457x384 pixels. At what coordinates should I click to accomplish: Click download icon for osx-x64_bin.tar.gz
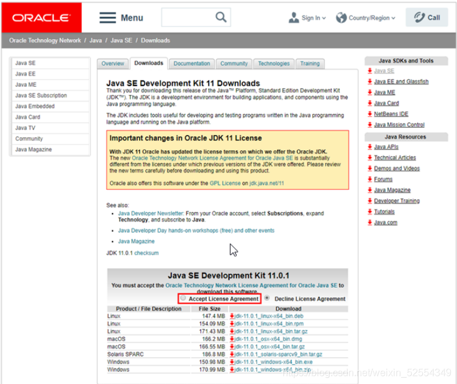tap(232, 346)
